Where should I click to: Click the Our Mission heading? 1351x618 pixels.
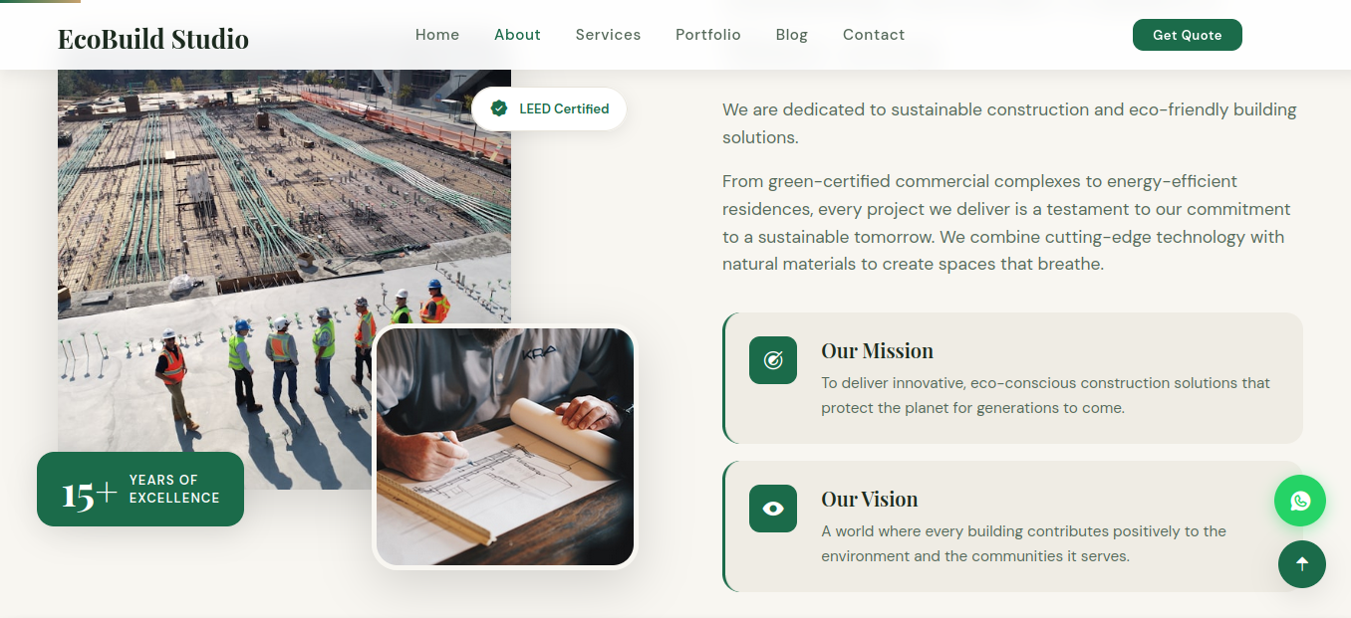pos(877,351)
